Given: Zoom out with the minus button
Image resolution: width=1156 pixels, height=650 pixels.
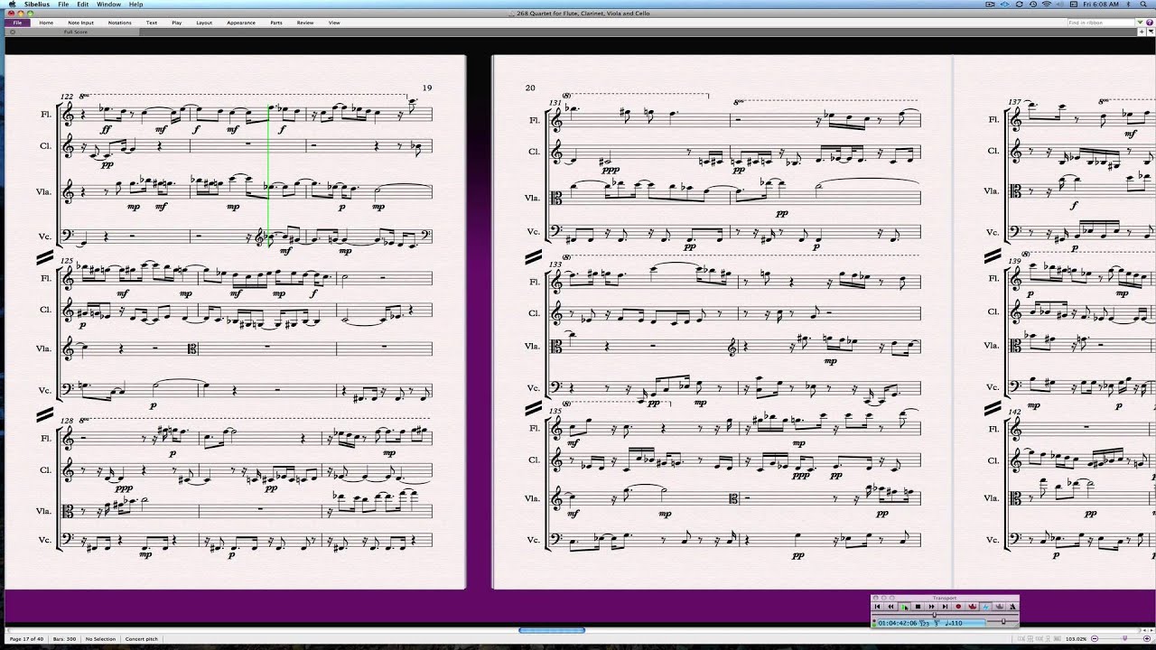Looking at the screenshot, I should click(x=1095, y=638).
